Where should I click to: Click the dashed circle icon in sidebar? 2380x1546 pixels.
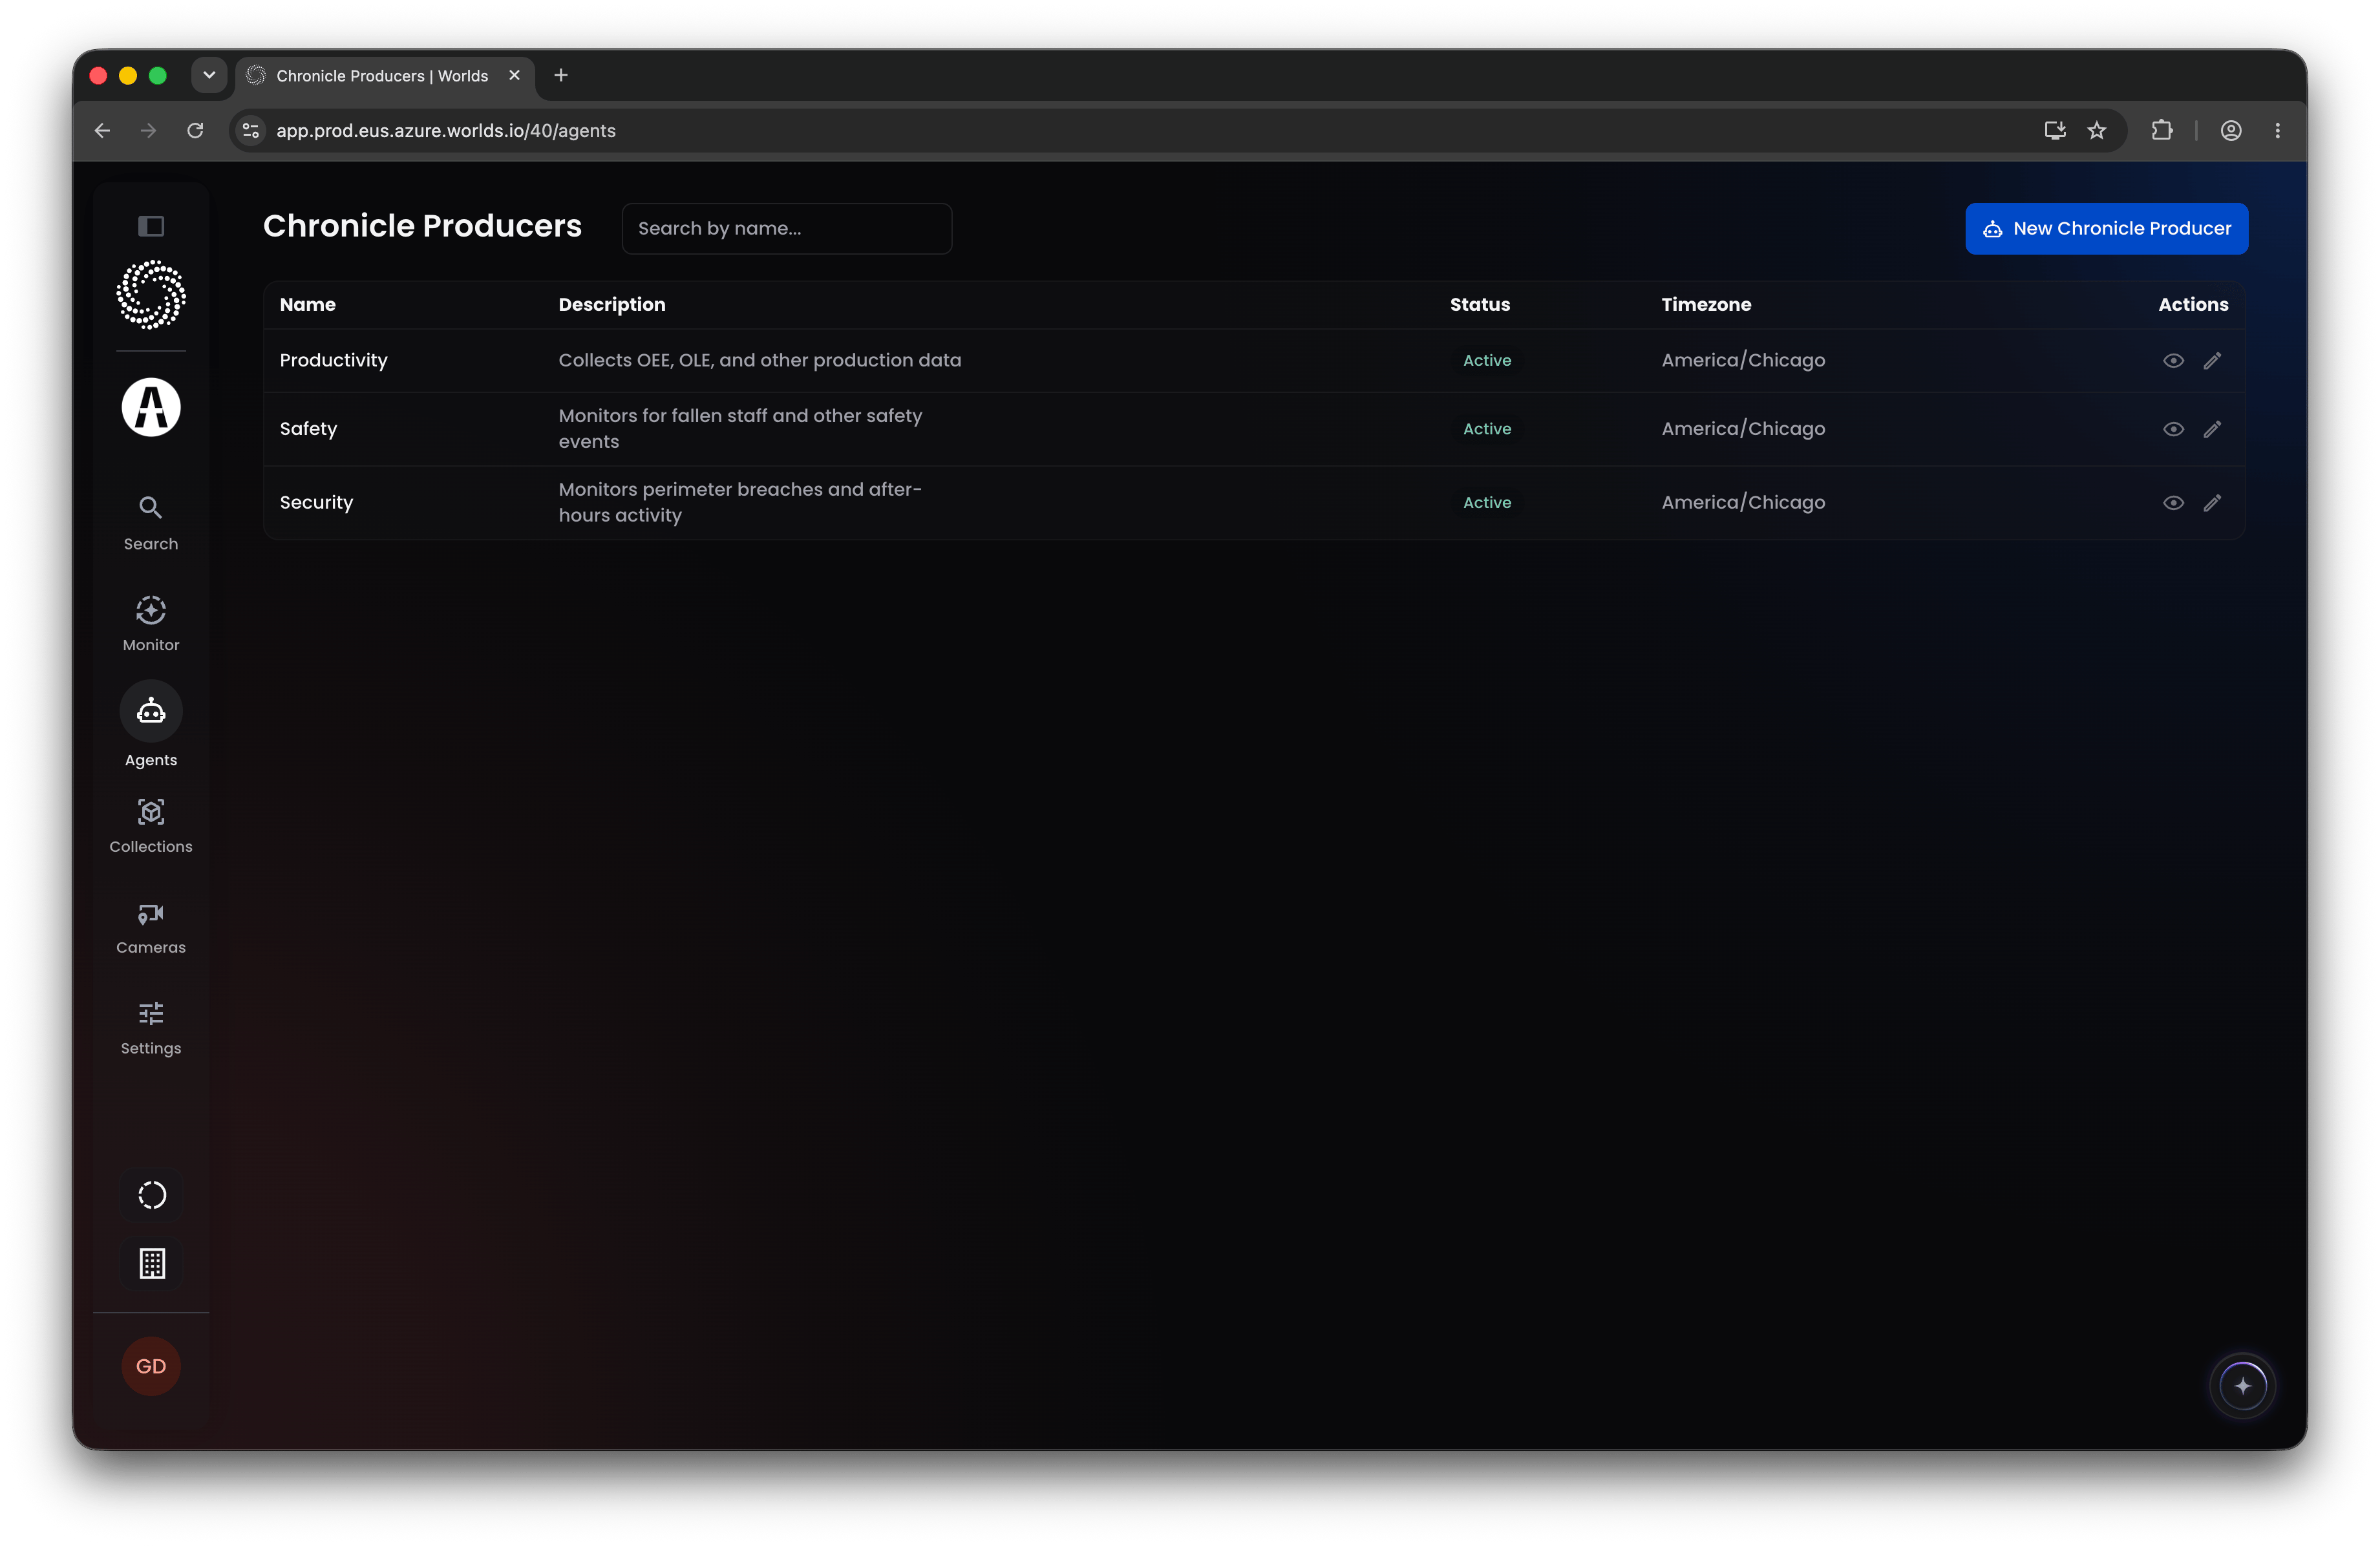(x=152, y=1195)
